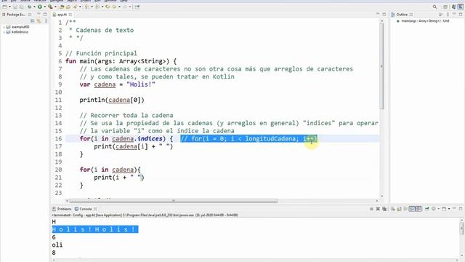Click the highlighted 'H o l i s !' console output
This screenshot has width=465, height=262.
pos(95,229)
